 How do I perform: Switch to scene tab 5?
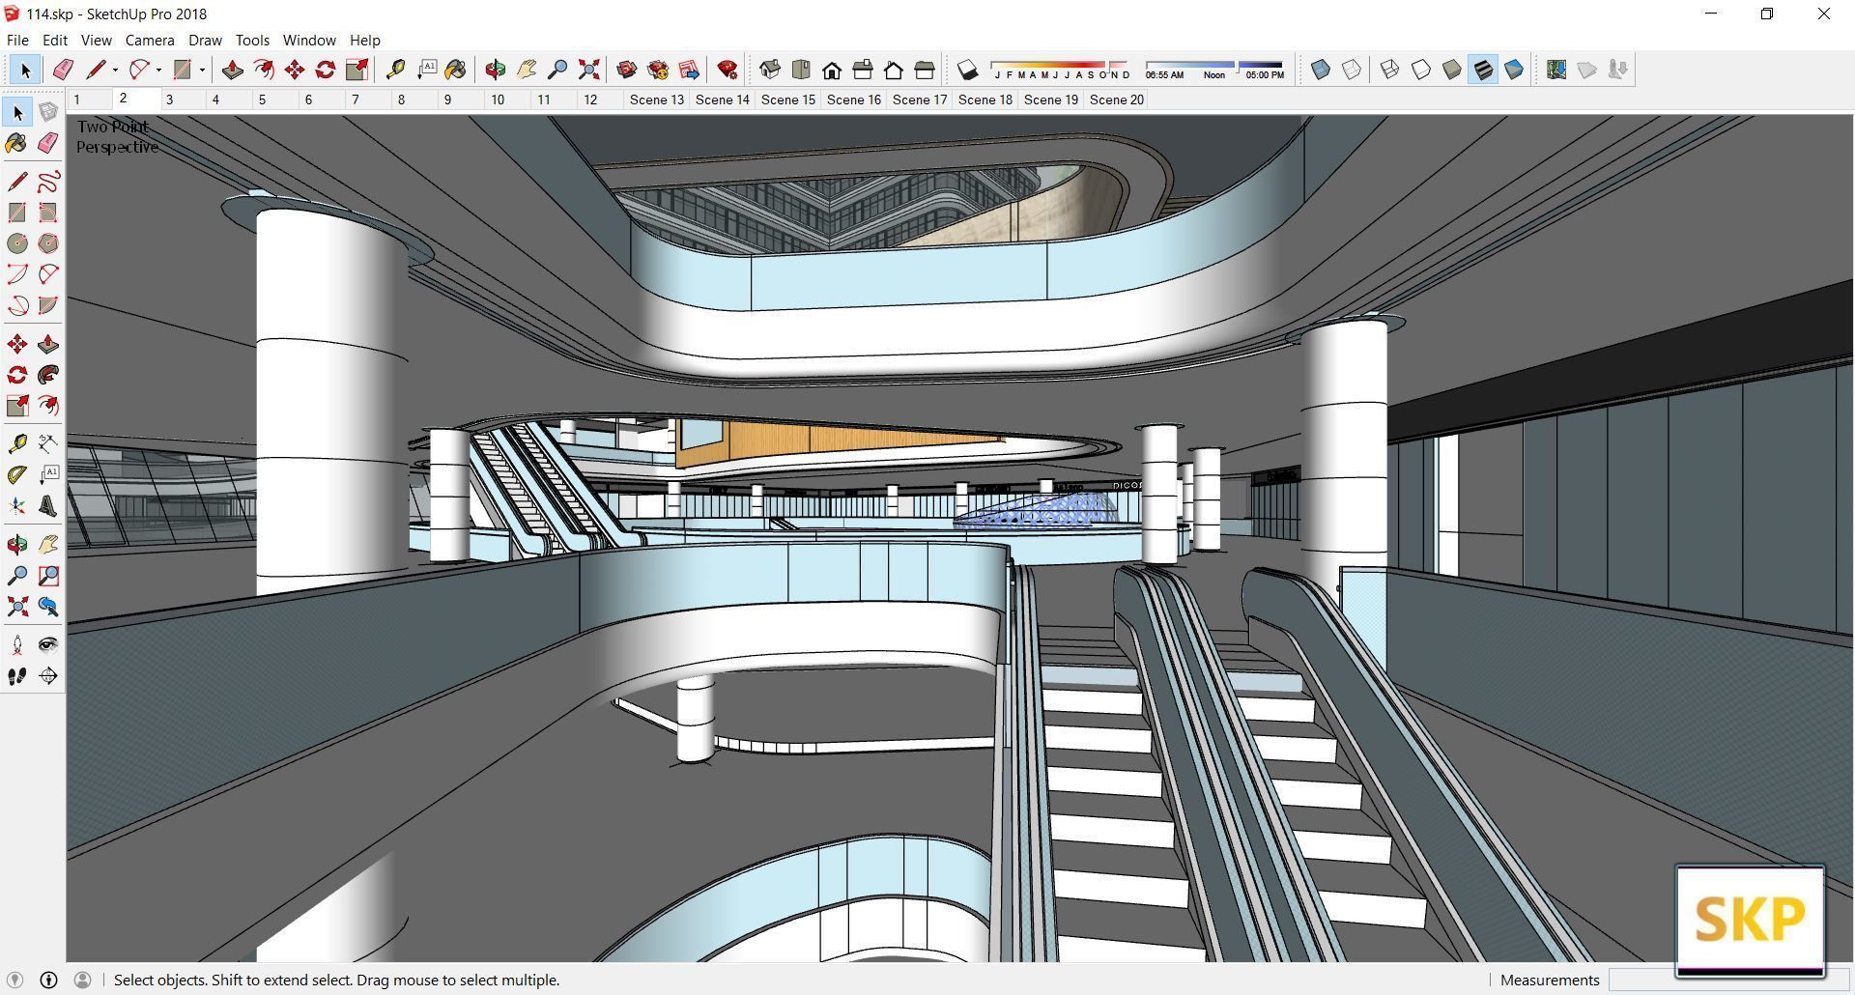tap(262, 99)
